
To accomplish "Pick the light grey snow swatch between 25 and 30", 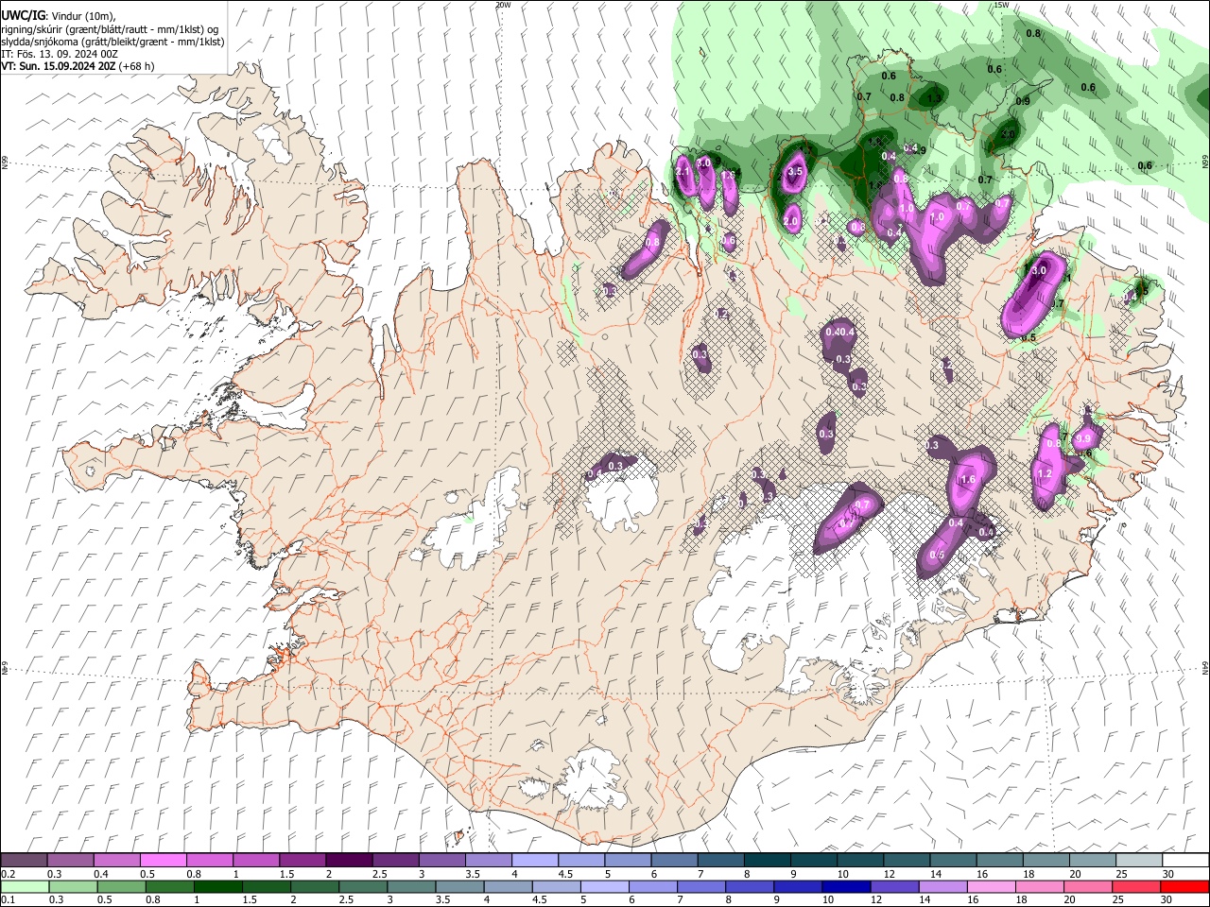I will 1138,861.
